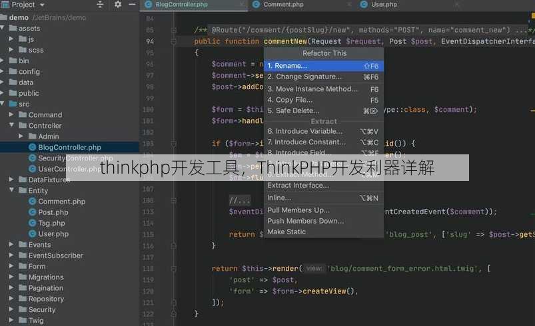Select the src folder
535x326 pixels.
tap(23, 104)
